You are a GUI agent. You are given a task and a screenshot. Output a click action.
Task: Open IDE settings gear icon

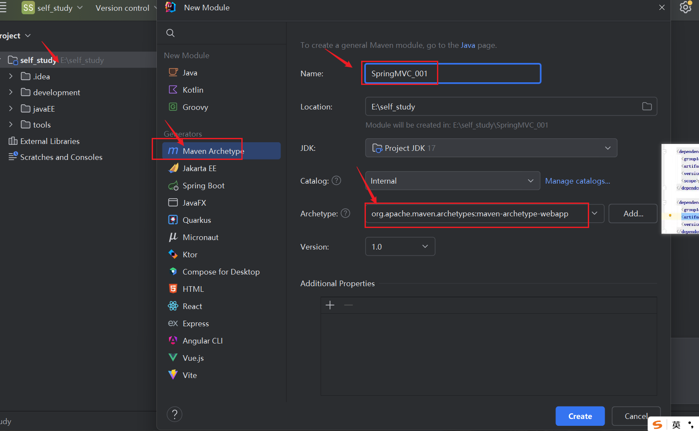pos(686,7)
